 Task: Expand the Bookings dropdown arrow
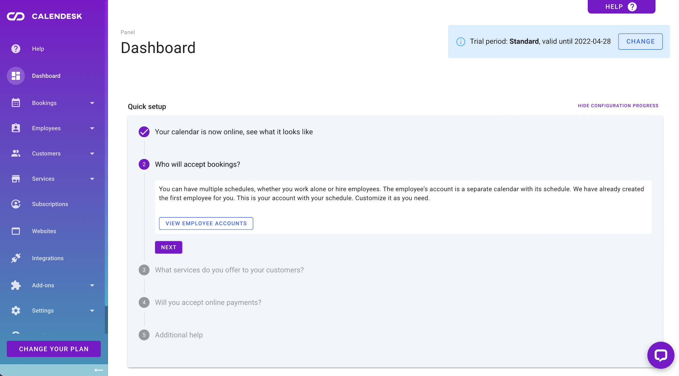click(92, 103)
